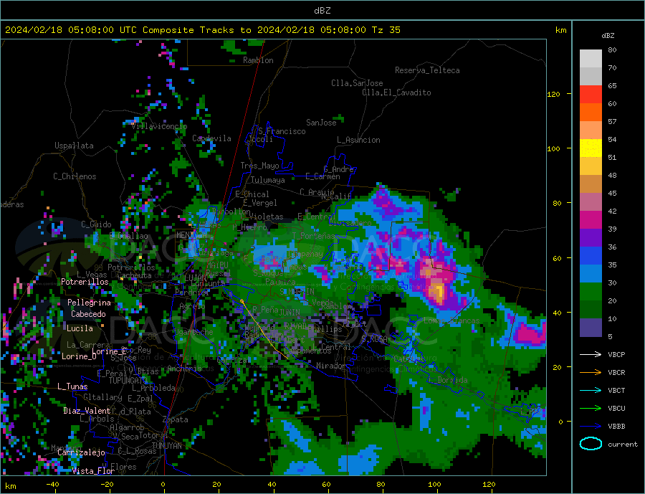Click the 0 tick on the bottom km axis
The image size is (645, 494).
pos(163,485)
